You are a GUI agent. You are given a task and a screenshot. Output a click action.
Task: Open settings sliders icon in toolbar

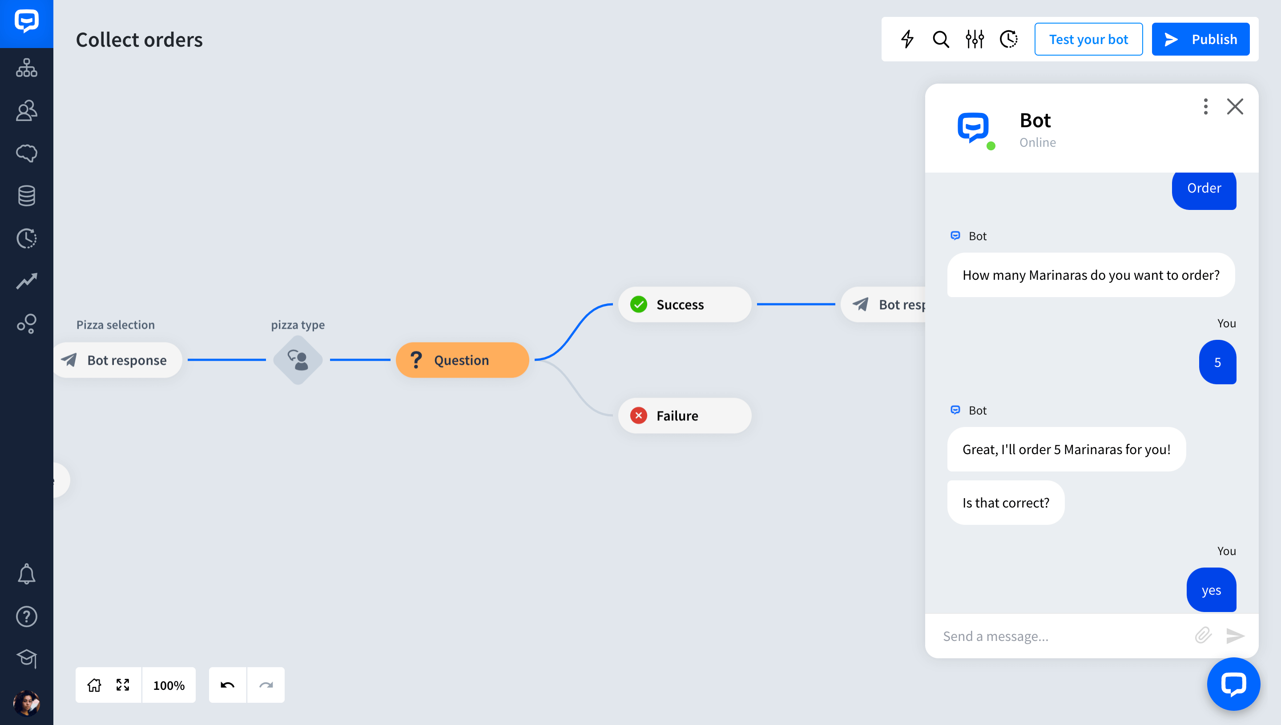pyautogui.click(x=975, y=39)
